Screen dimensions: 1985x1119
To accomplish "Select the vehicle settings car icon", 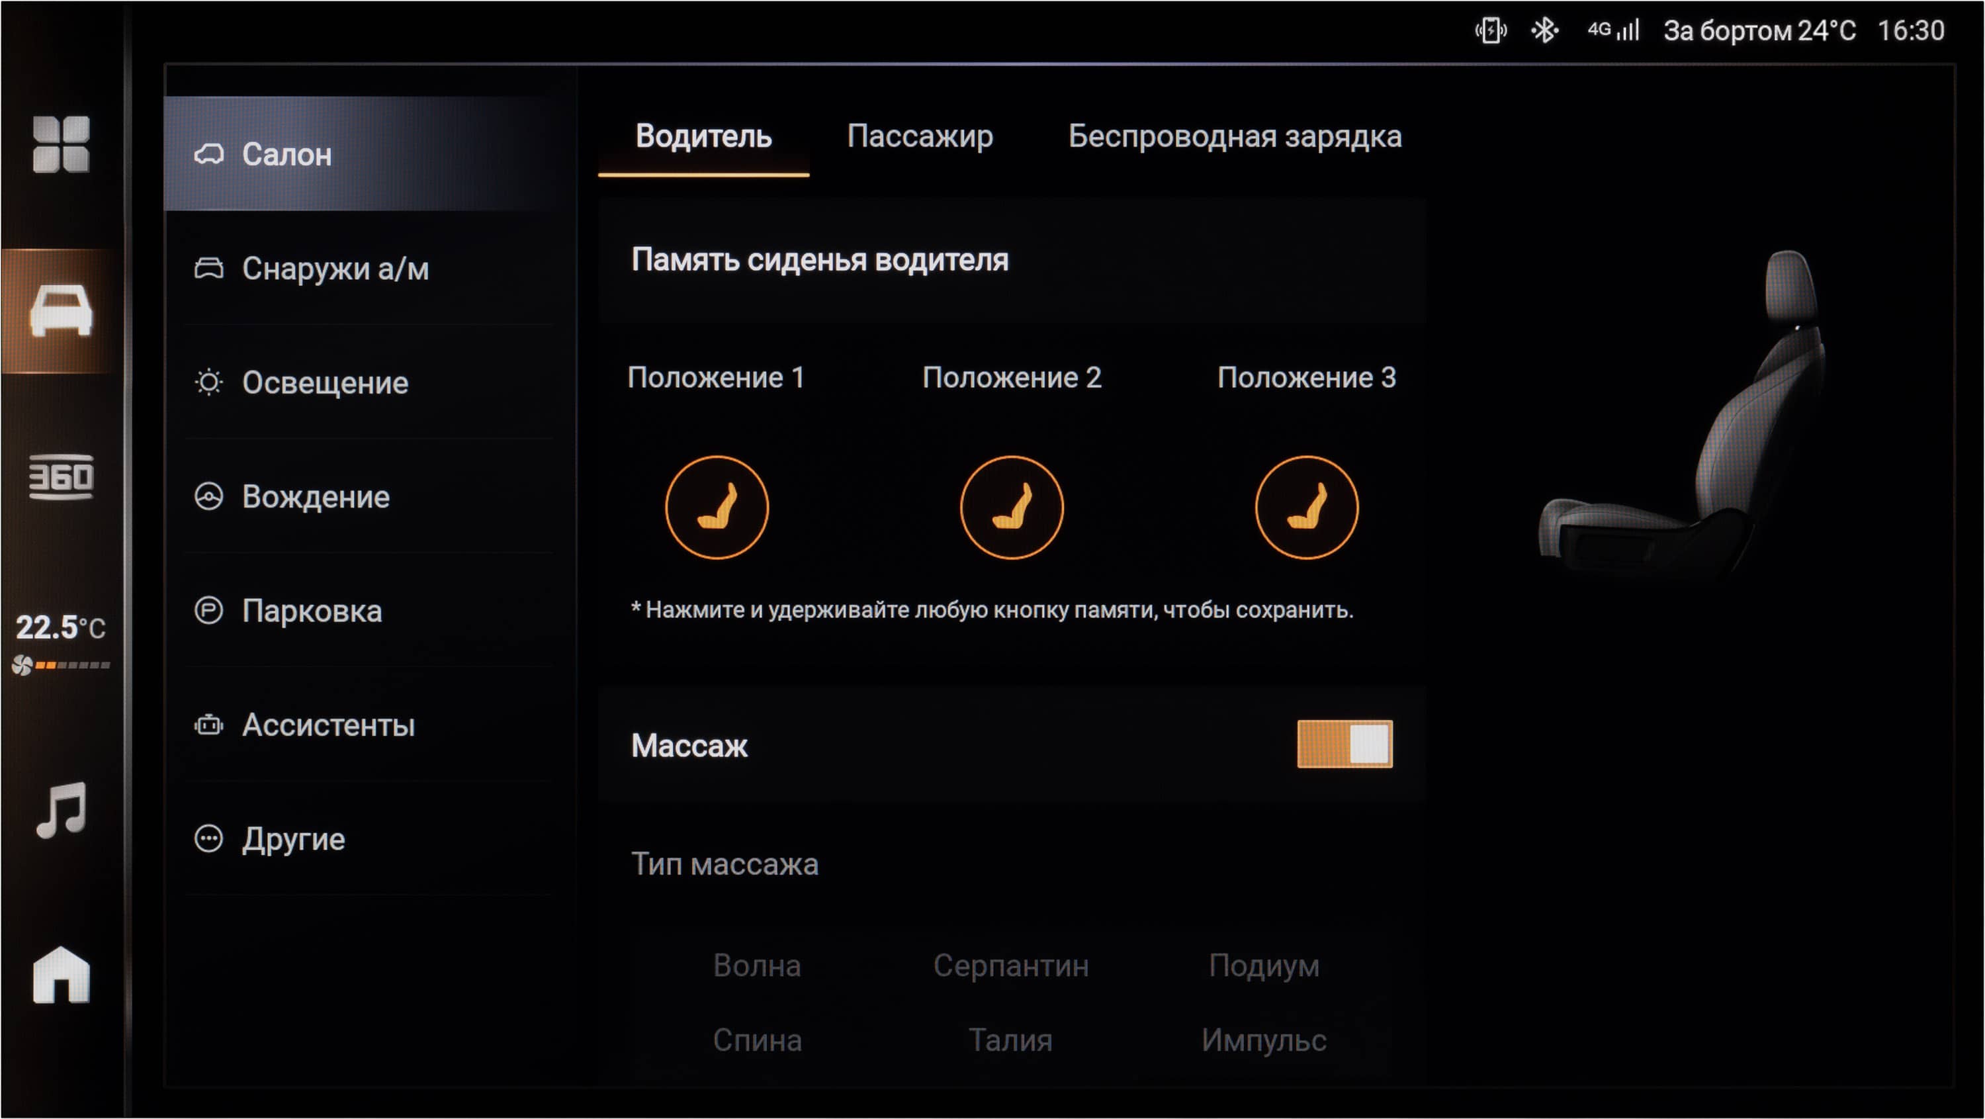I will [x=61, y=310].
